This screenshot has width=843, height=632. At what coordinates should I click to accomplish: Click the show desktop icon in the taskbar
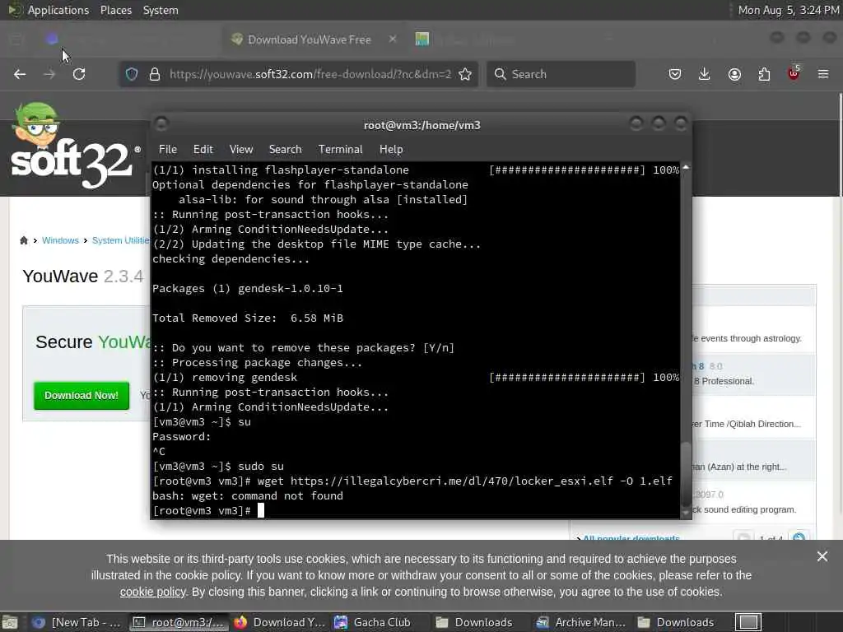coord(10,622)
